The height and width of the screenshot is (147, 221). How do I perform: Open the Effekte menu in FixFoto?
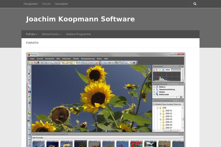pyautogui.click(x=76, y=59)
